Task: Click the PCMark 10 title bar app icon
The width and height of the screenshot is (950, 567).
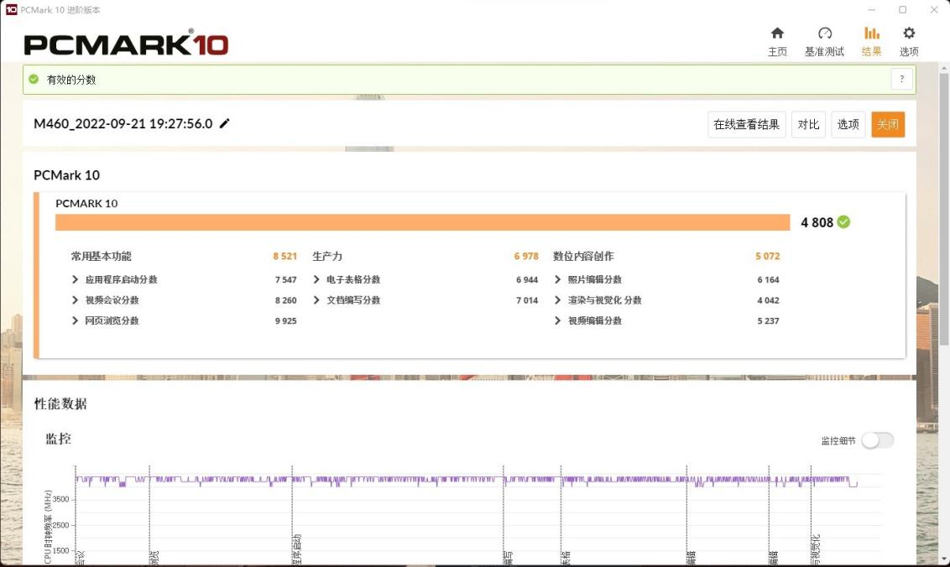Action: (x=11, y=10)
